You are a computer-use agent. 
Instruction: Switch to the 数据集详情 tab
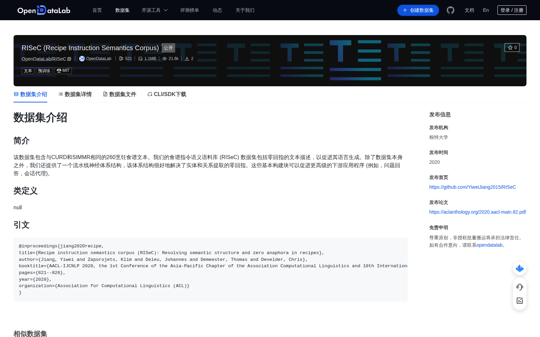(75, 94)
